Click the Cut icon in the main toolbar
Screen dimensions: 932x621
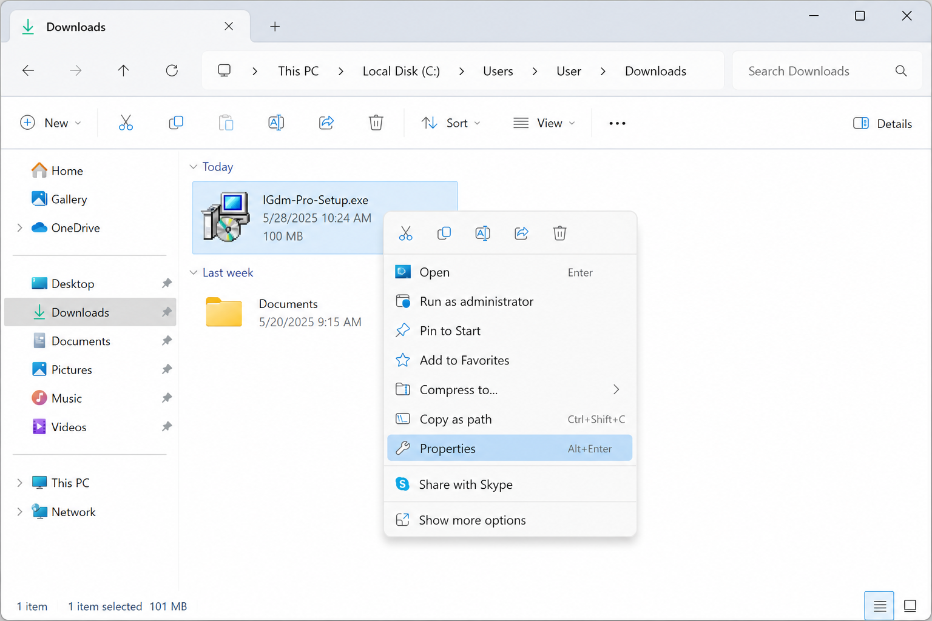pos(126,123)
